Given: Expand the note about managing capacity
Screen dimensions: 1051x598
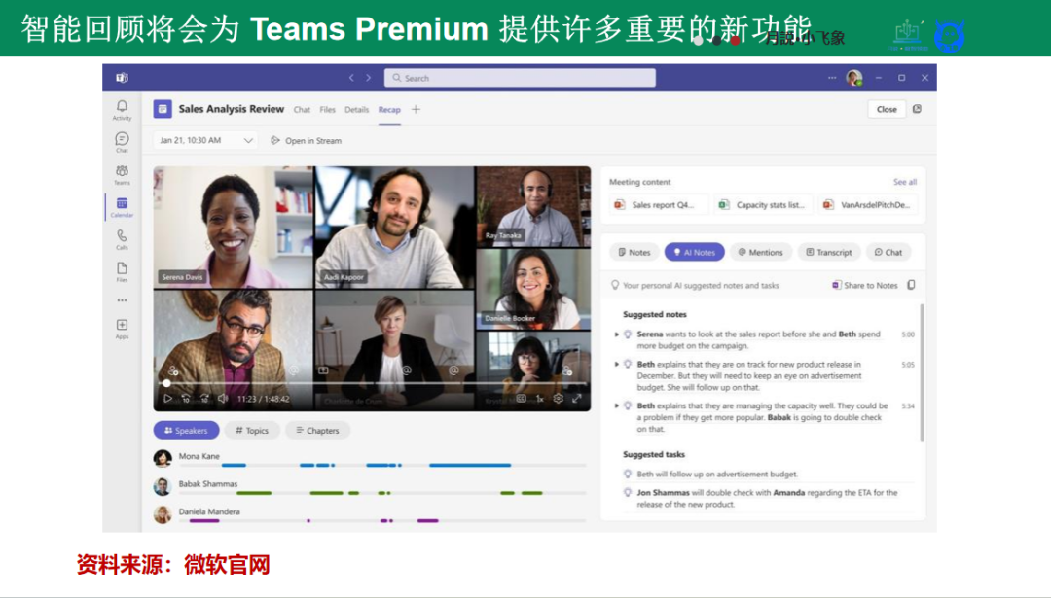Looking at the screenshot, I should 617,405.
